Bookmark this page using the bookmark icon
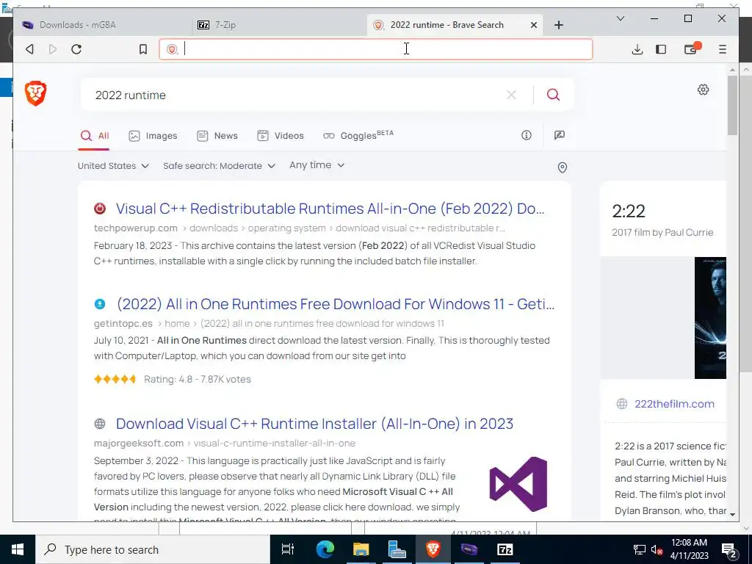This screenshot has width=752, height=564. tap(143, 49)
